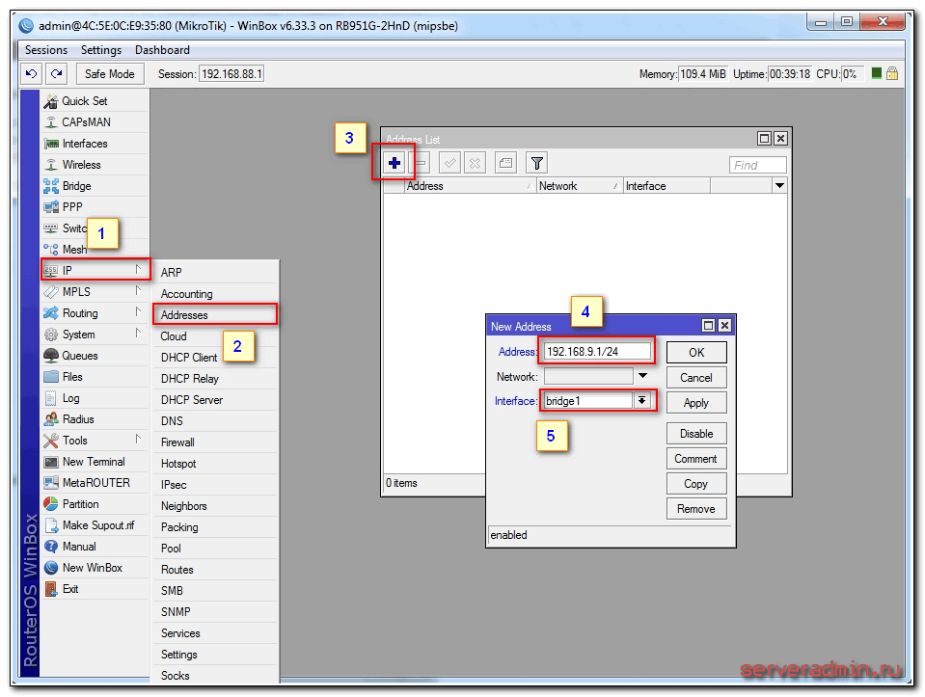Sort by the Address column header

(470, 186)
